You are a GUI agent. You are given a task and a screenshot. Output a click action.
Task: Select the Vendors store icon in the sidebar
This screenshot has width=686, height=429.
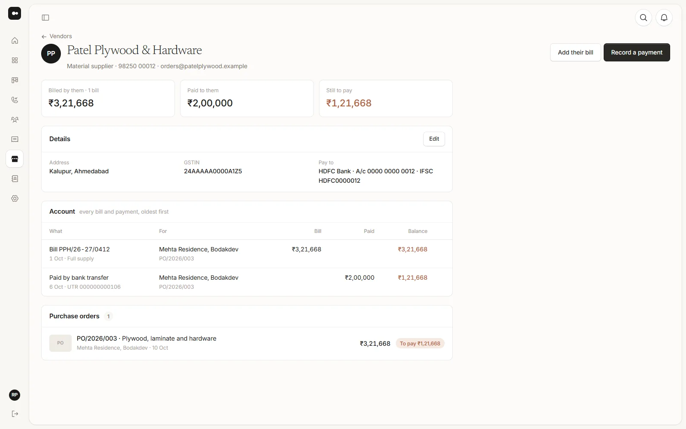pyautogui.click(x=15, y=159)
